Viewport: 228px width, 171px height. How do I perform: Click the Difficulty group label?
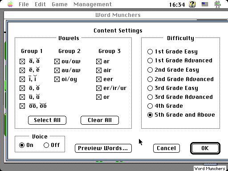coord(180,38)
